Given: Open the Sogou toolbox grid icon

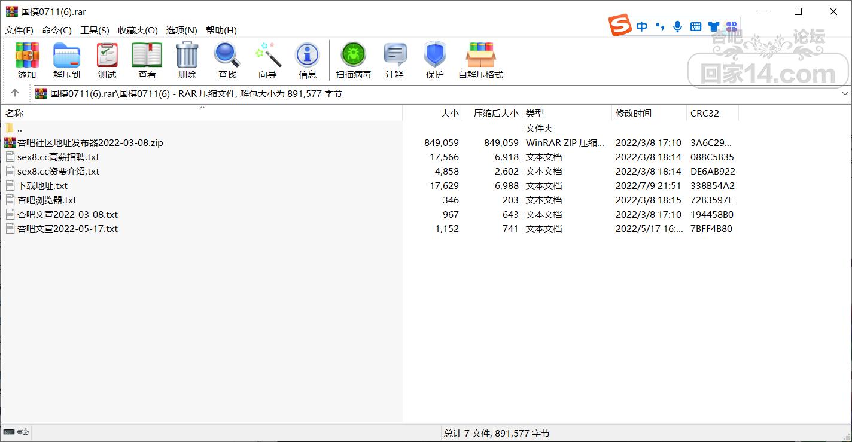Looking at the screenshot, I should click(731, 26).
